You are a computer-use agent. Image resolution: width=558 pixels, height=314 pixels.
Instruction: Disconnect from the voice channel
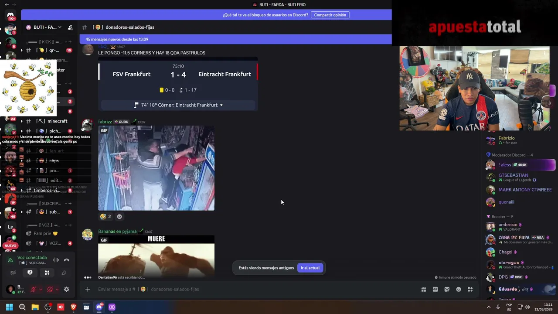point(66,260)
